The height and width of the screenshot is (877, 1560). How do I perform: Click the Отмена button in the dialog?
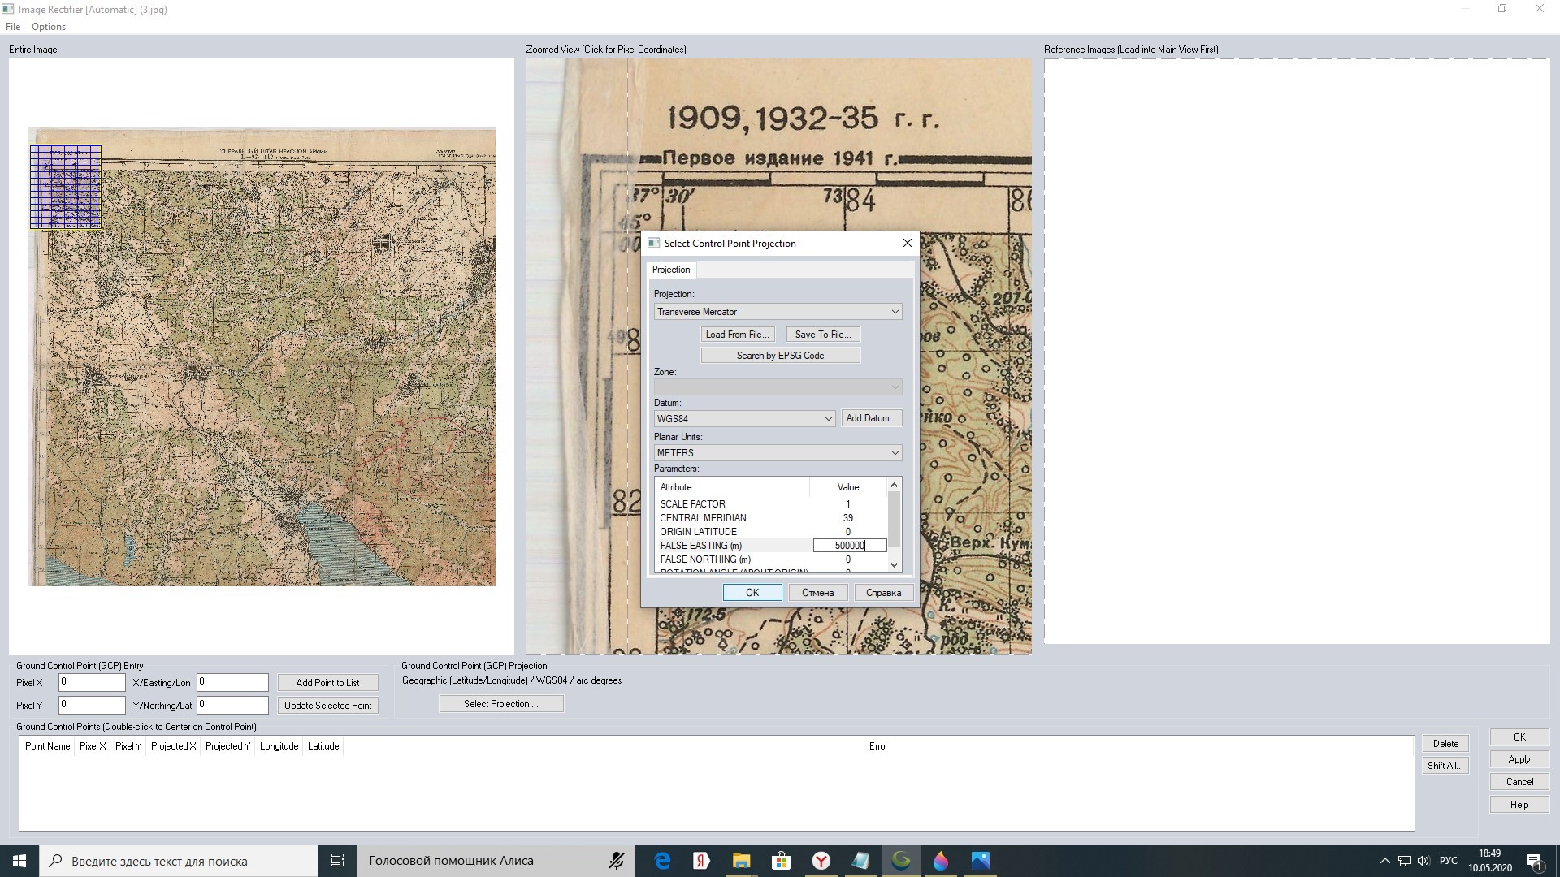click(817, 593)
